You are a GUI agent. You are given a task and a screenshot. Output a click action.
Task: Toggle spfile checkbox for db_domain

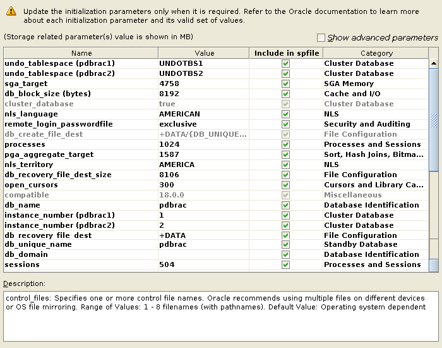tap(285, 255)
